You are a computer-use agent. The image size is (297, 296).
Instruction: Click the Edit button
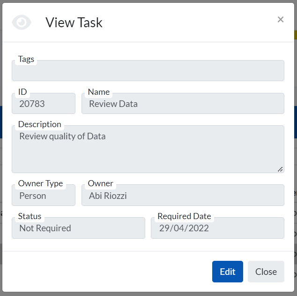(x=227, y=272)
